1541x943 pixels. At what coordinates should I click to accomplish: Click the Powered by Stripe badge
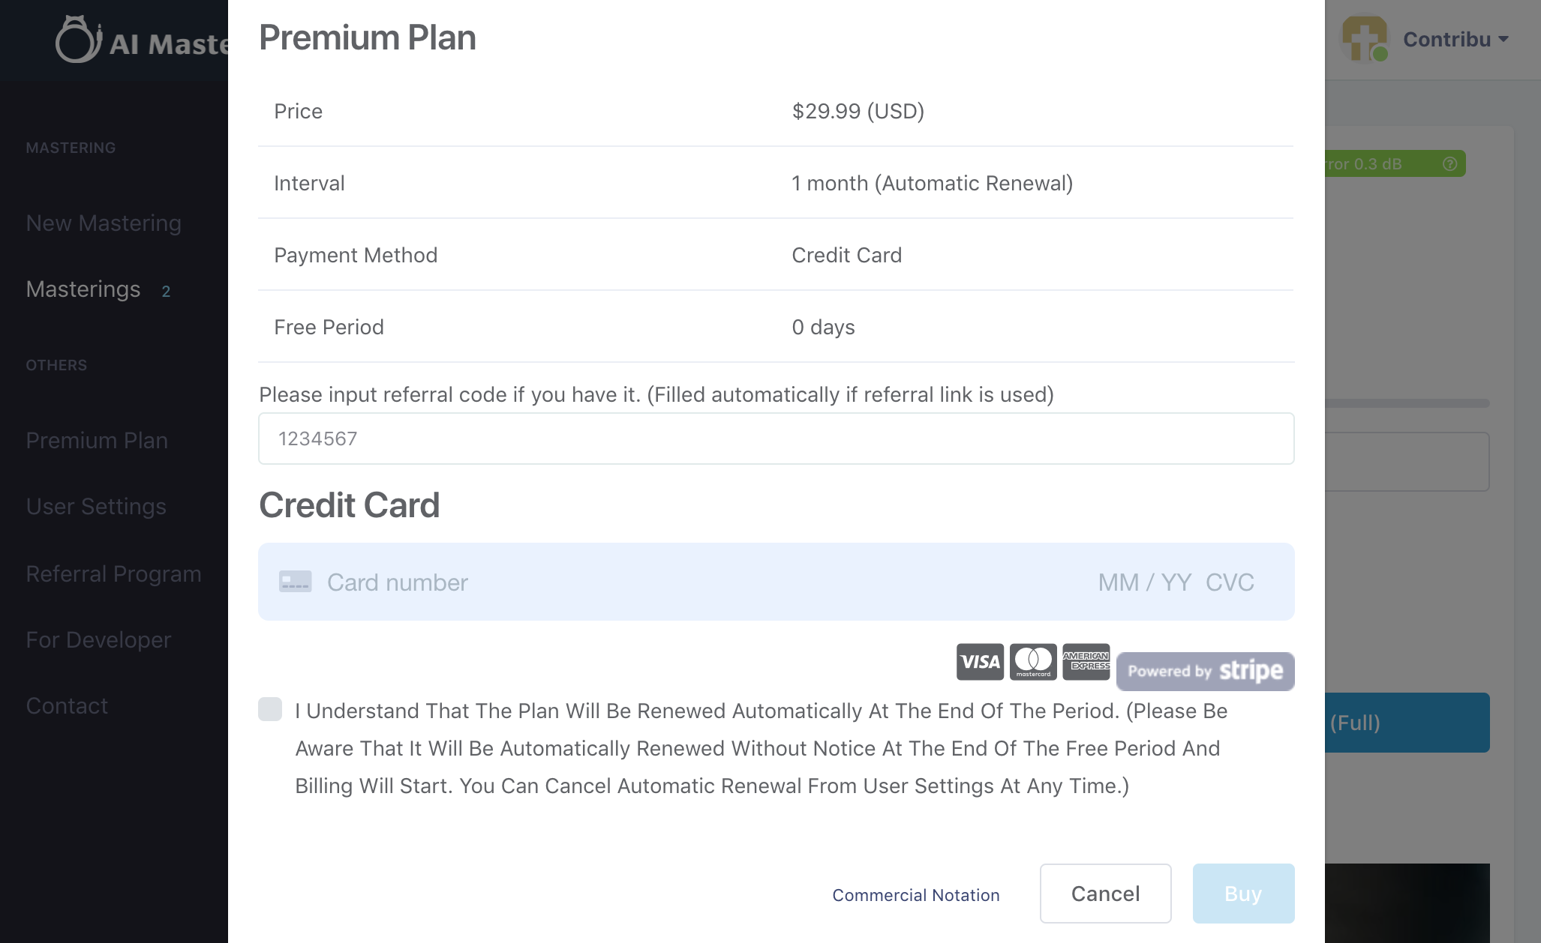[1206, 671]
